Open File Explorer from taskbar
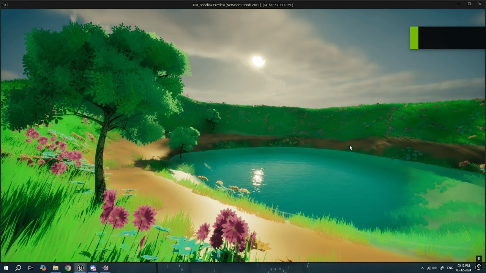 [55, 268]
